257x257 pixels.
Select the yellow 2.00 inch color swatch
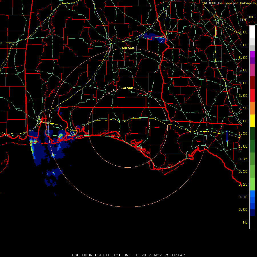point(252,121)
